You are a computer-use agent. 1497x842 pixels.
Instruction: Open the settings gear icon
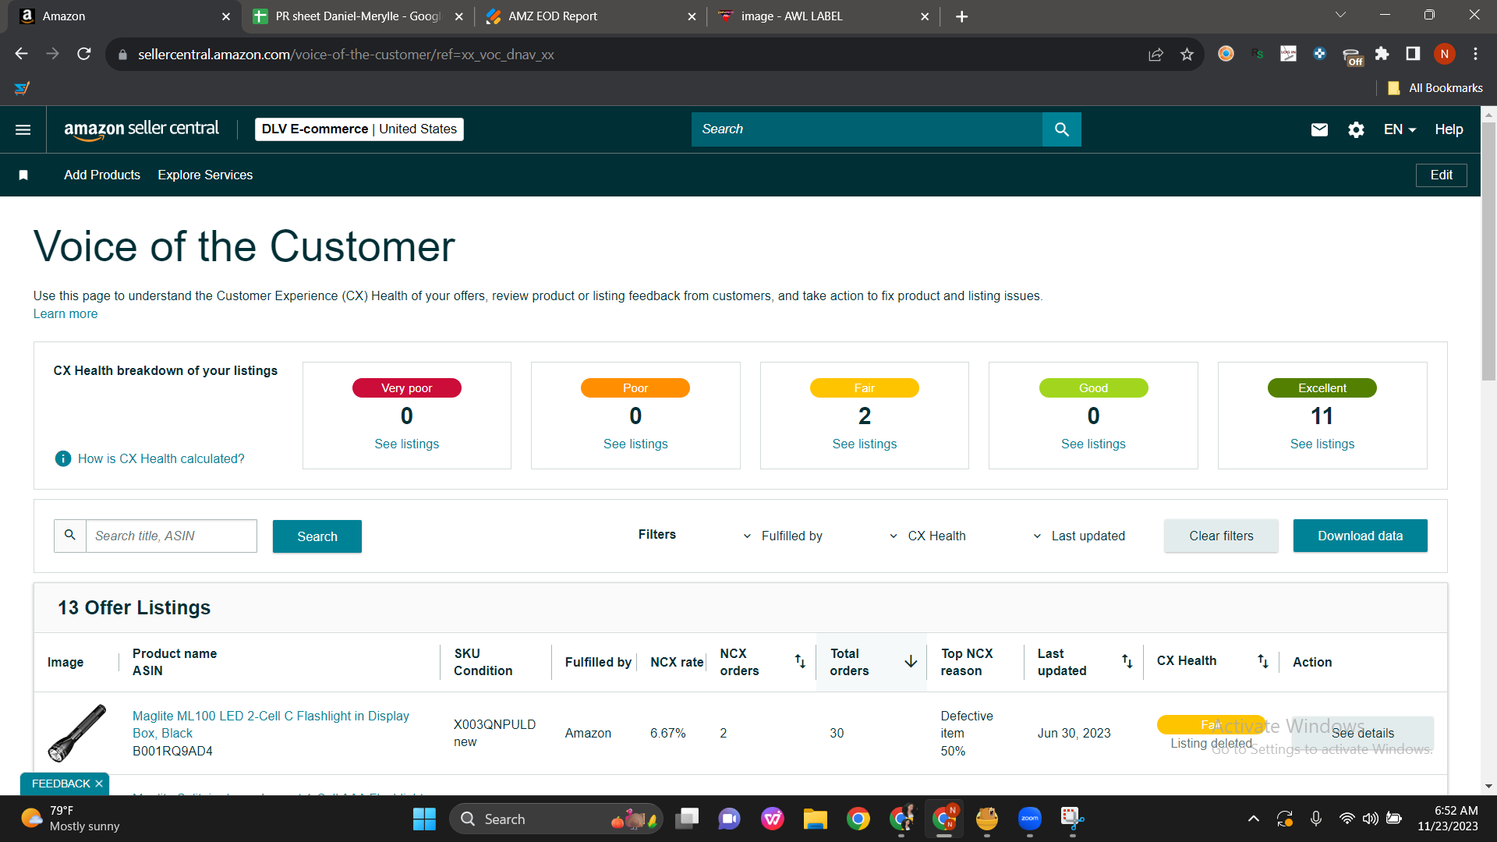[x=1356, y=129]
